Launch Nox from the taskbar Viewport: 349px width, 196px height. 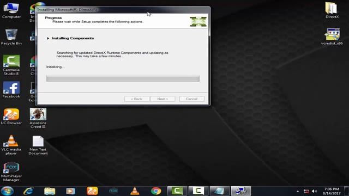(113, 191)
